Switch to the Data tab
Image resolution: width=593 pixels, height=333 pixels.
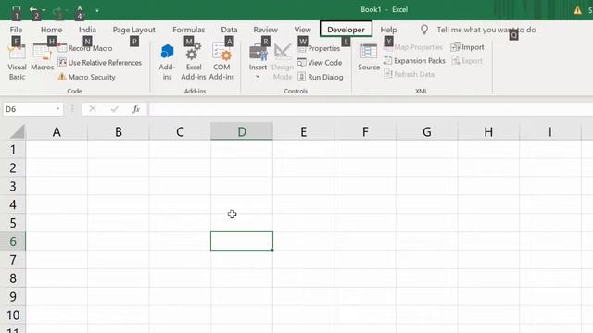click(229, 30)
